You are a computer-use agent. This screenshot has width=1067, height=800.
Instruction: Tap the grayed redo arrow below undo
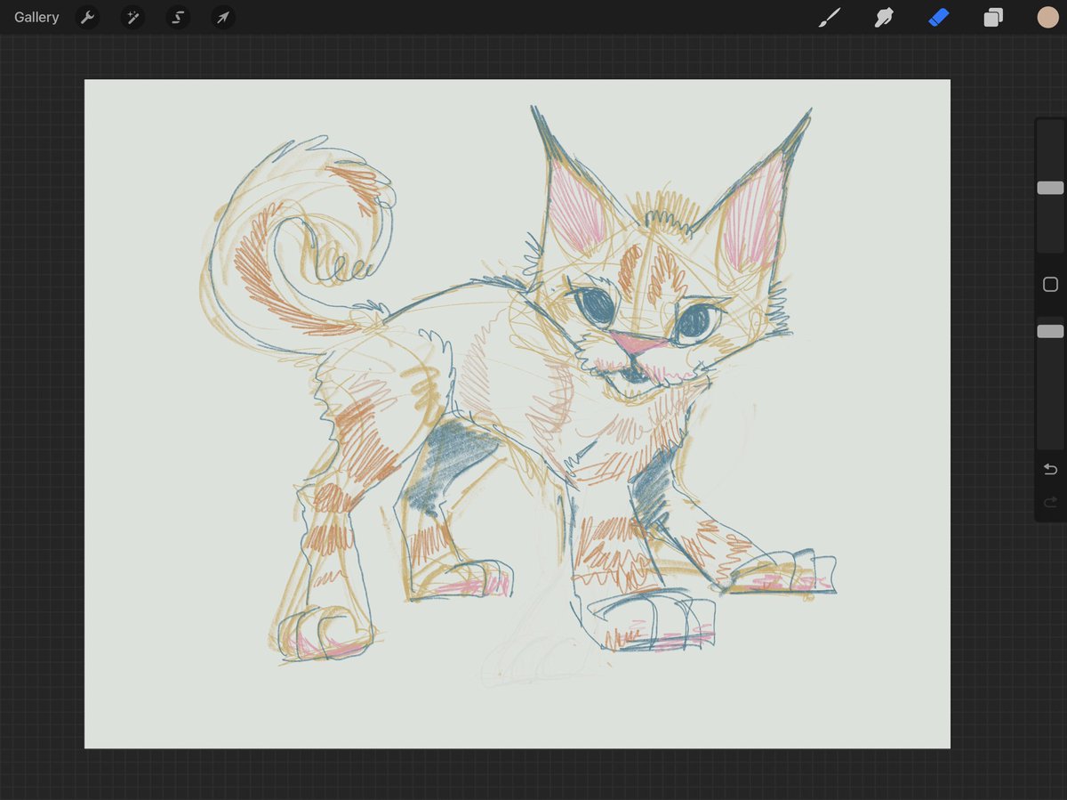[1049, 501]
